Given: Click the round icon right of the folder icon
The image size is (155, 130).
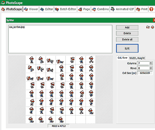Looking at the screenshot, I should (153, 27).
